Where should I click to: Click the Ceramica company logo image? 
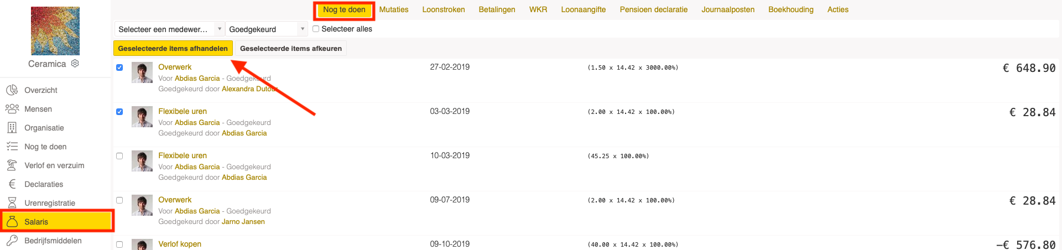pyautogui.click(x=55, y=31)
